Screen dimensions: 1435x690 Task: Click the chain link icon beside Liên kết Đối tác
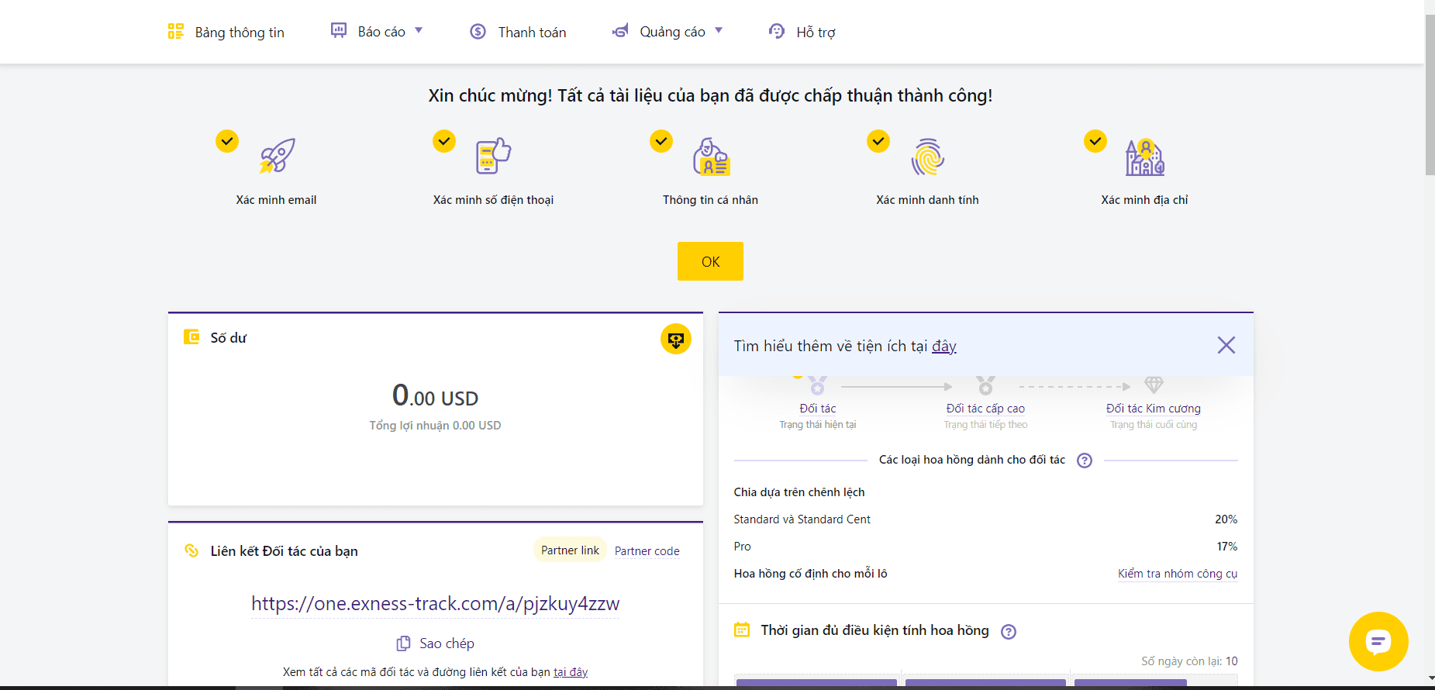click(191, 550)
